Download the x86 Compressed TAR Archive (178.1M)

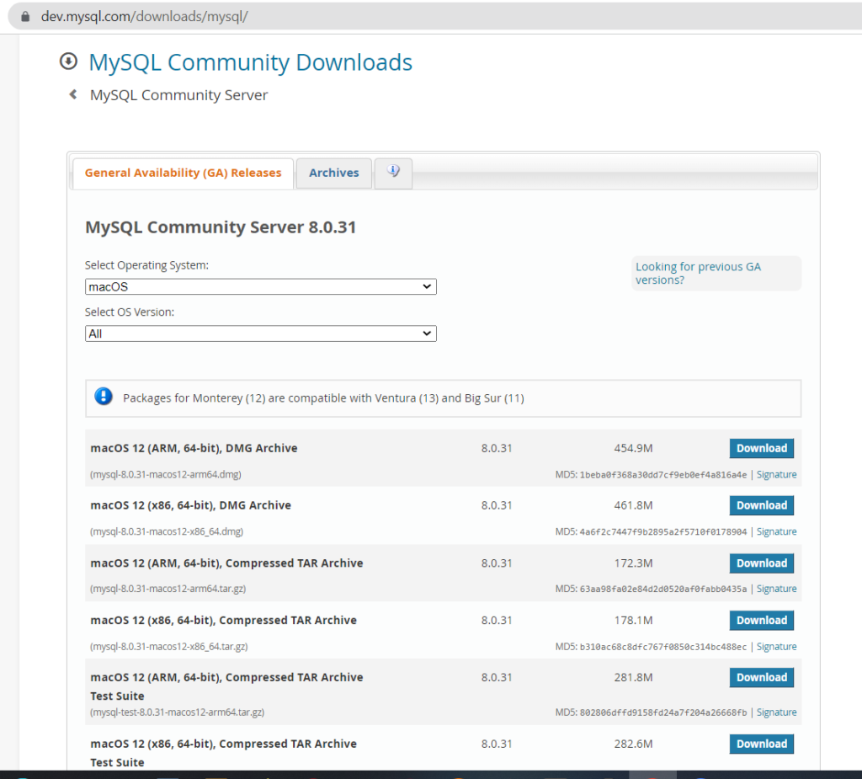pyautogui.click(x=761, y=621)
